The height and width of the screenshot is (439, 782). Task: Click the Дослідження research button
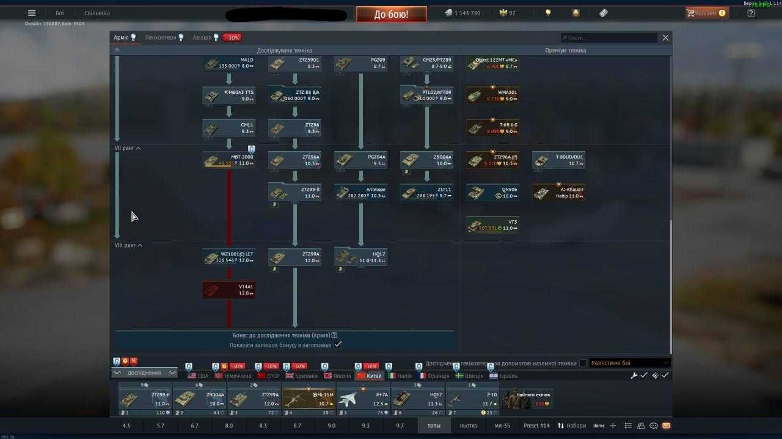pyautogui.click(x=144, y=373)
